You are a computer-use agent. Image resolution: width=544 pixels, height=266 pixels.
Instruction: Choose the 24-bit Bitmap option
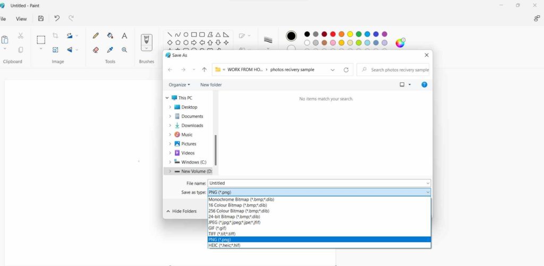click(319, 217)
